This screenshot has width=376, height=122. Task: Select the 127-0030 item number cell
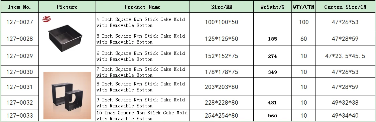pyautogui.click(x=20, y=72)
